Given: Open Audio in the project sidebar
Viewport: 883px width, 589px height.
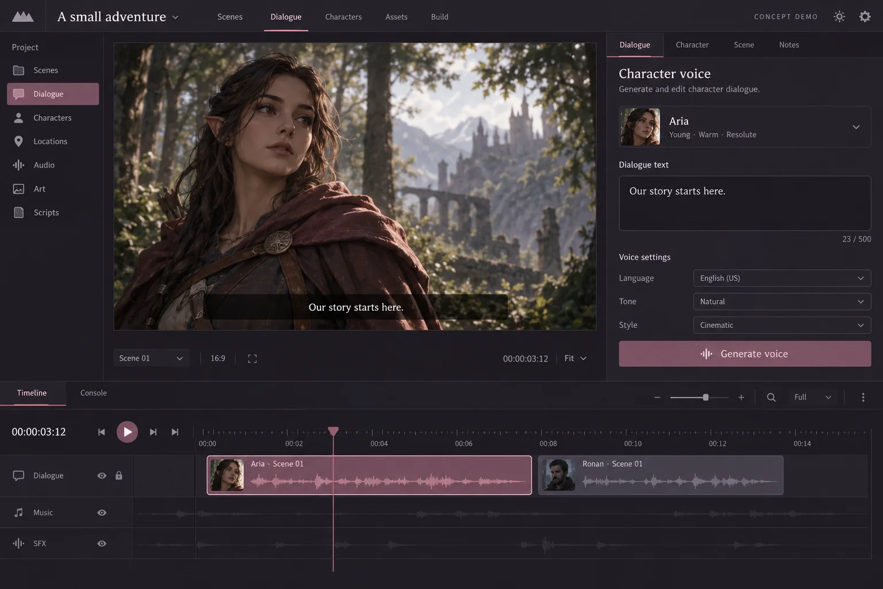Looking at the screenshot, I should point(53,165).
